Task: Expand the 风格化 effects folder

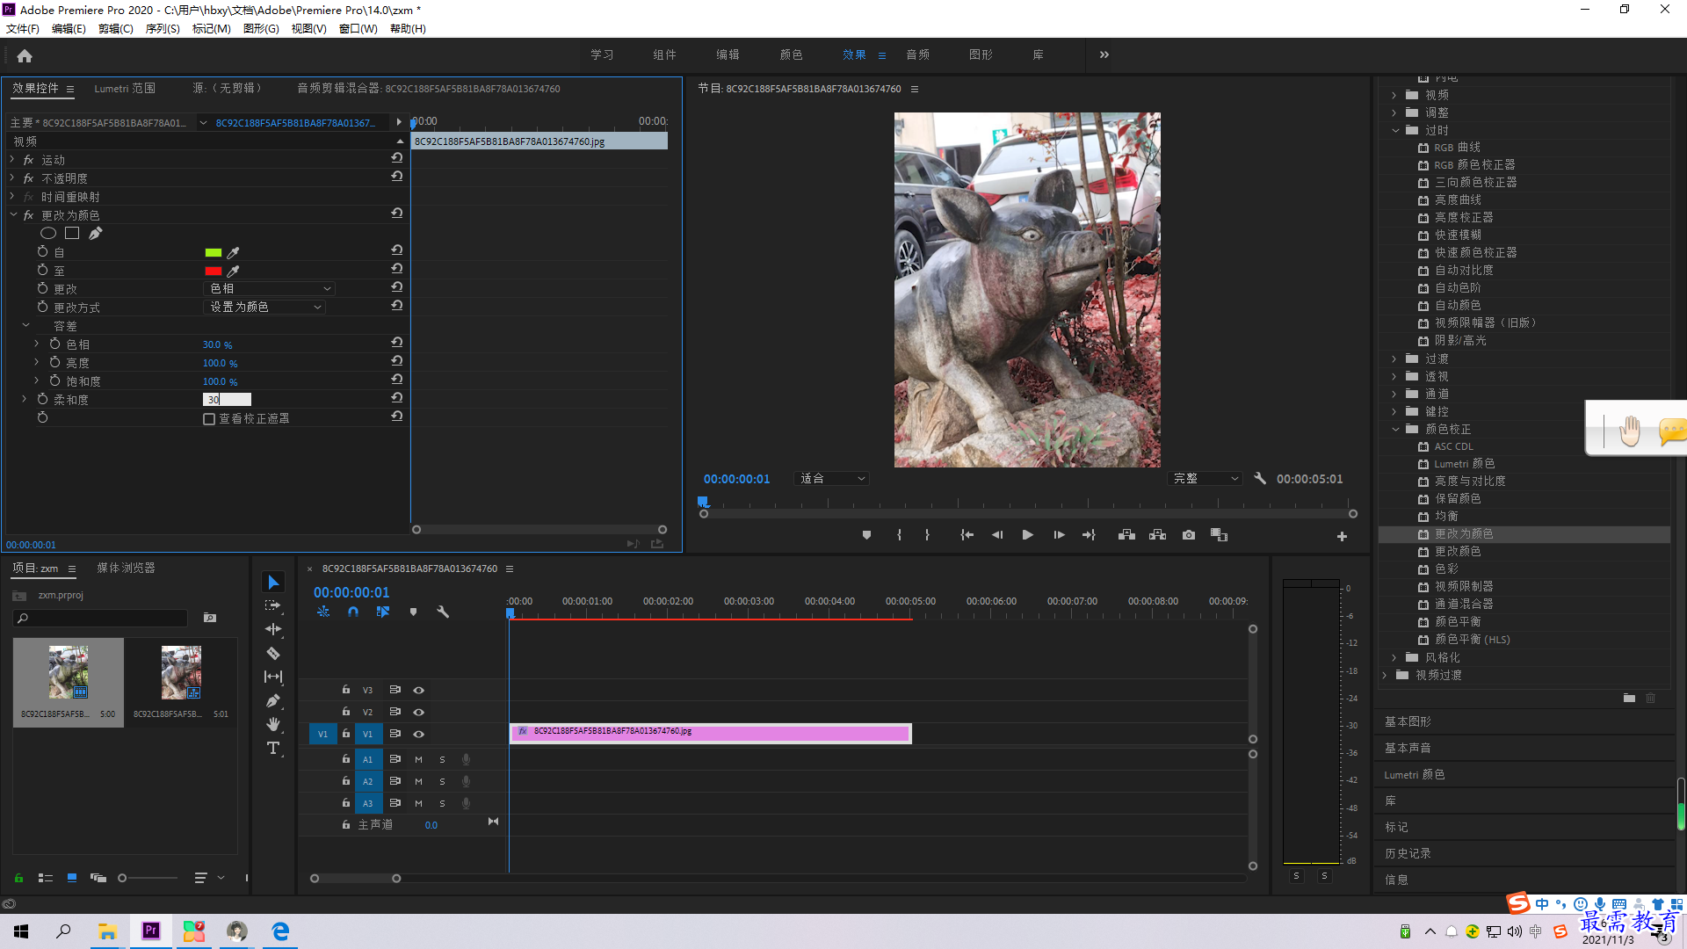Action: point(1394,657)
